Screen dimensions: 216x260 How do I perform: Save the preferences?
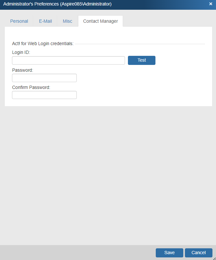[x=169, y=253]
